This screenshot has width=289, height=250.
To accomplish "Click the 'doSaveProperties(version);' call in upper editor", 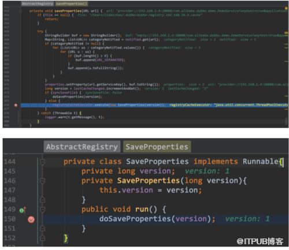I will pyautogui.click(x=77, y=96).
